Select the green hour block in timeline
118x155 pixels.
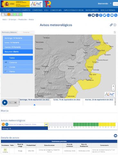point(86,124)
